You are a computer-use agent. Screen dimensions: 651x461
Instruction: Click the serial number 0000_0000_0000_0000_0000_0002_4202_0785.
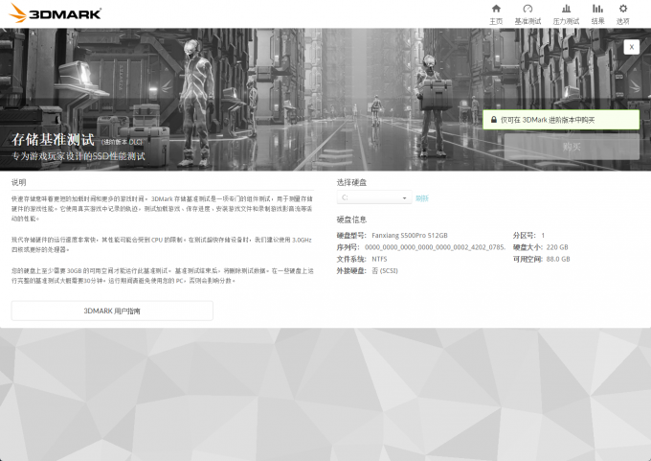pos(435,247)
